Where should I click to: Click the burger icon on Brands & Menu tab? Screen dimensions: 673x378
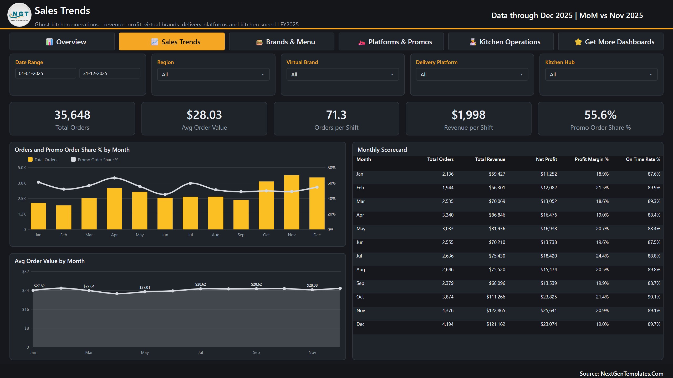tap(259, 42)
